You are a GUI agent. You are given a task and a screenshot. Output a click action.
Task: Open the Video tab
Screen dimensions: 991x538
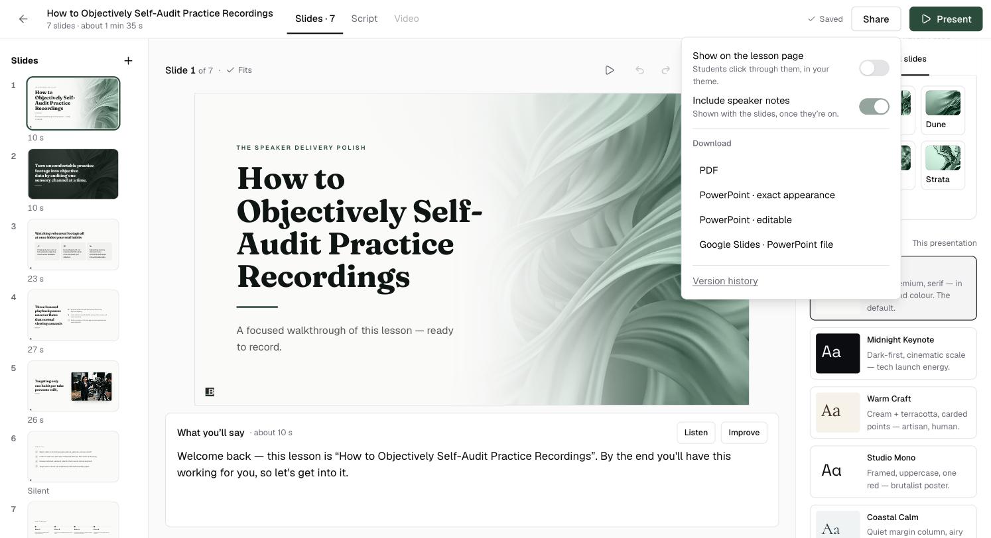pos(407,19)
